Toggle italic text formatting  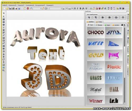coord(78,8)
